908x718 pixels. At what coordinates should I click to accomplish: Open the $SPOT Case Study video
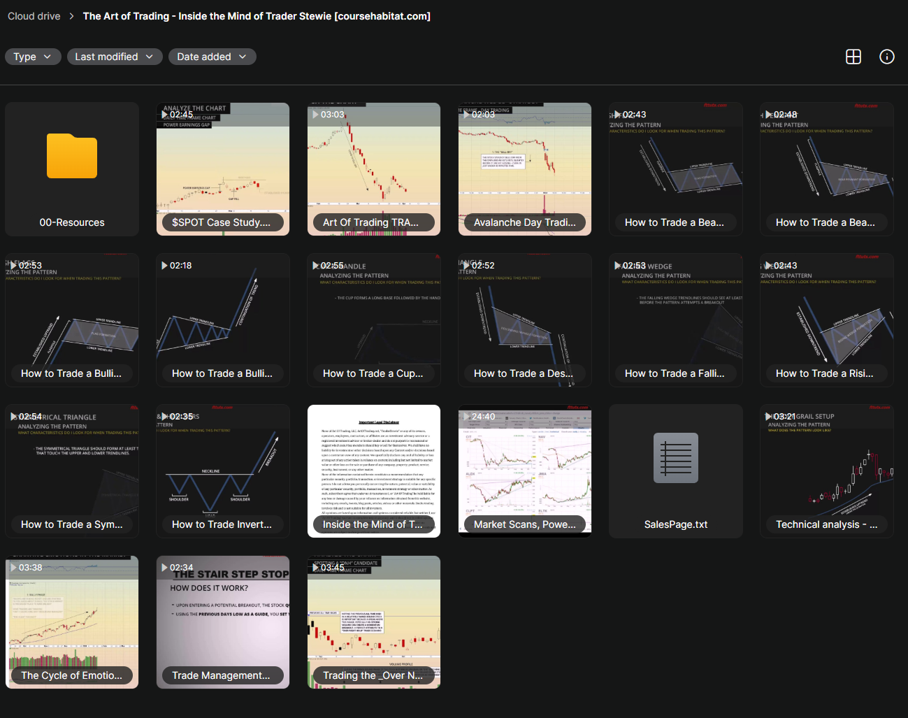[223, 169]
